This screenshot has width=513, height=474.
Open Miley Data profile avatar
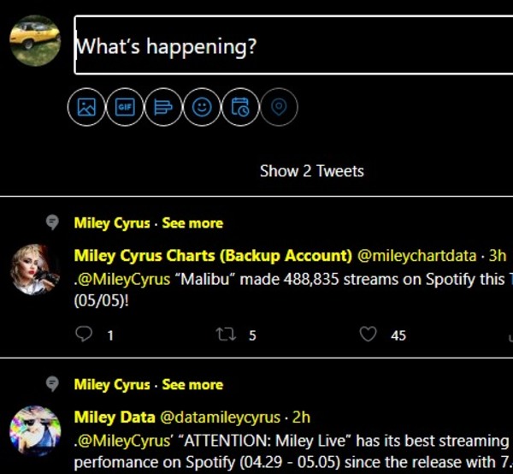35,431
